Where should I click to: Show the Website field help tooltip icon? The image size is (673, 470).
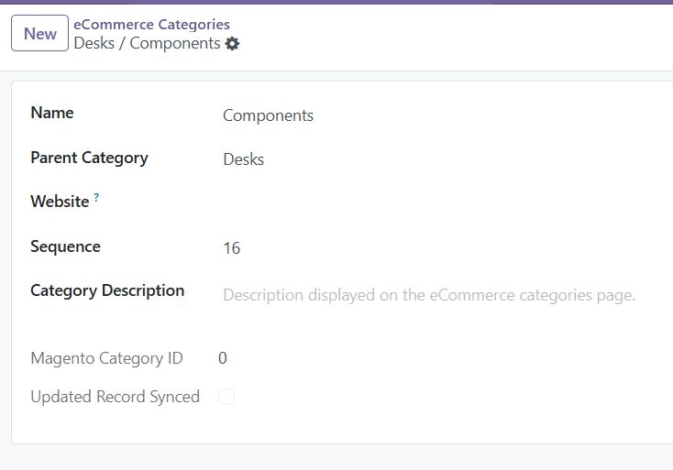(96, 197)
